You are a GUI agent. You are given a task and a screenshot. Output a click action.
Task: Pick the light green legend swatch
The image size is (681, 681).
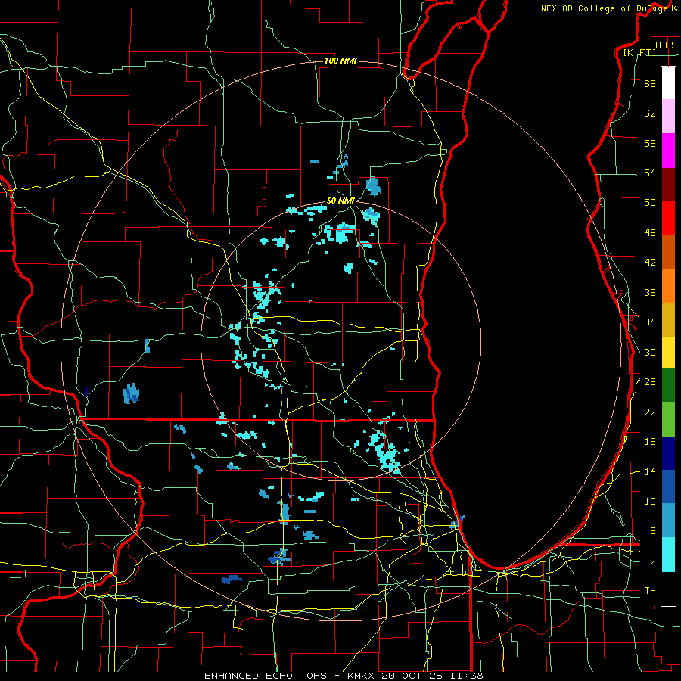668,419
